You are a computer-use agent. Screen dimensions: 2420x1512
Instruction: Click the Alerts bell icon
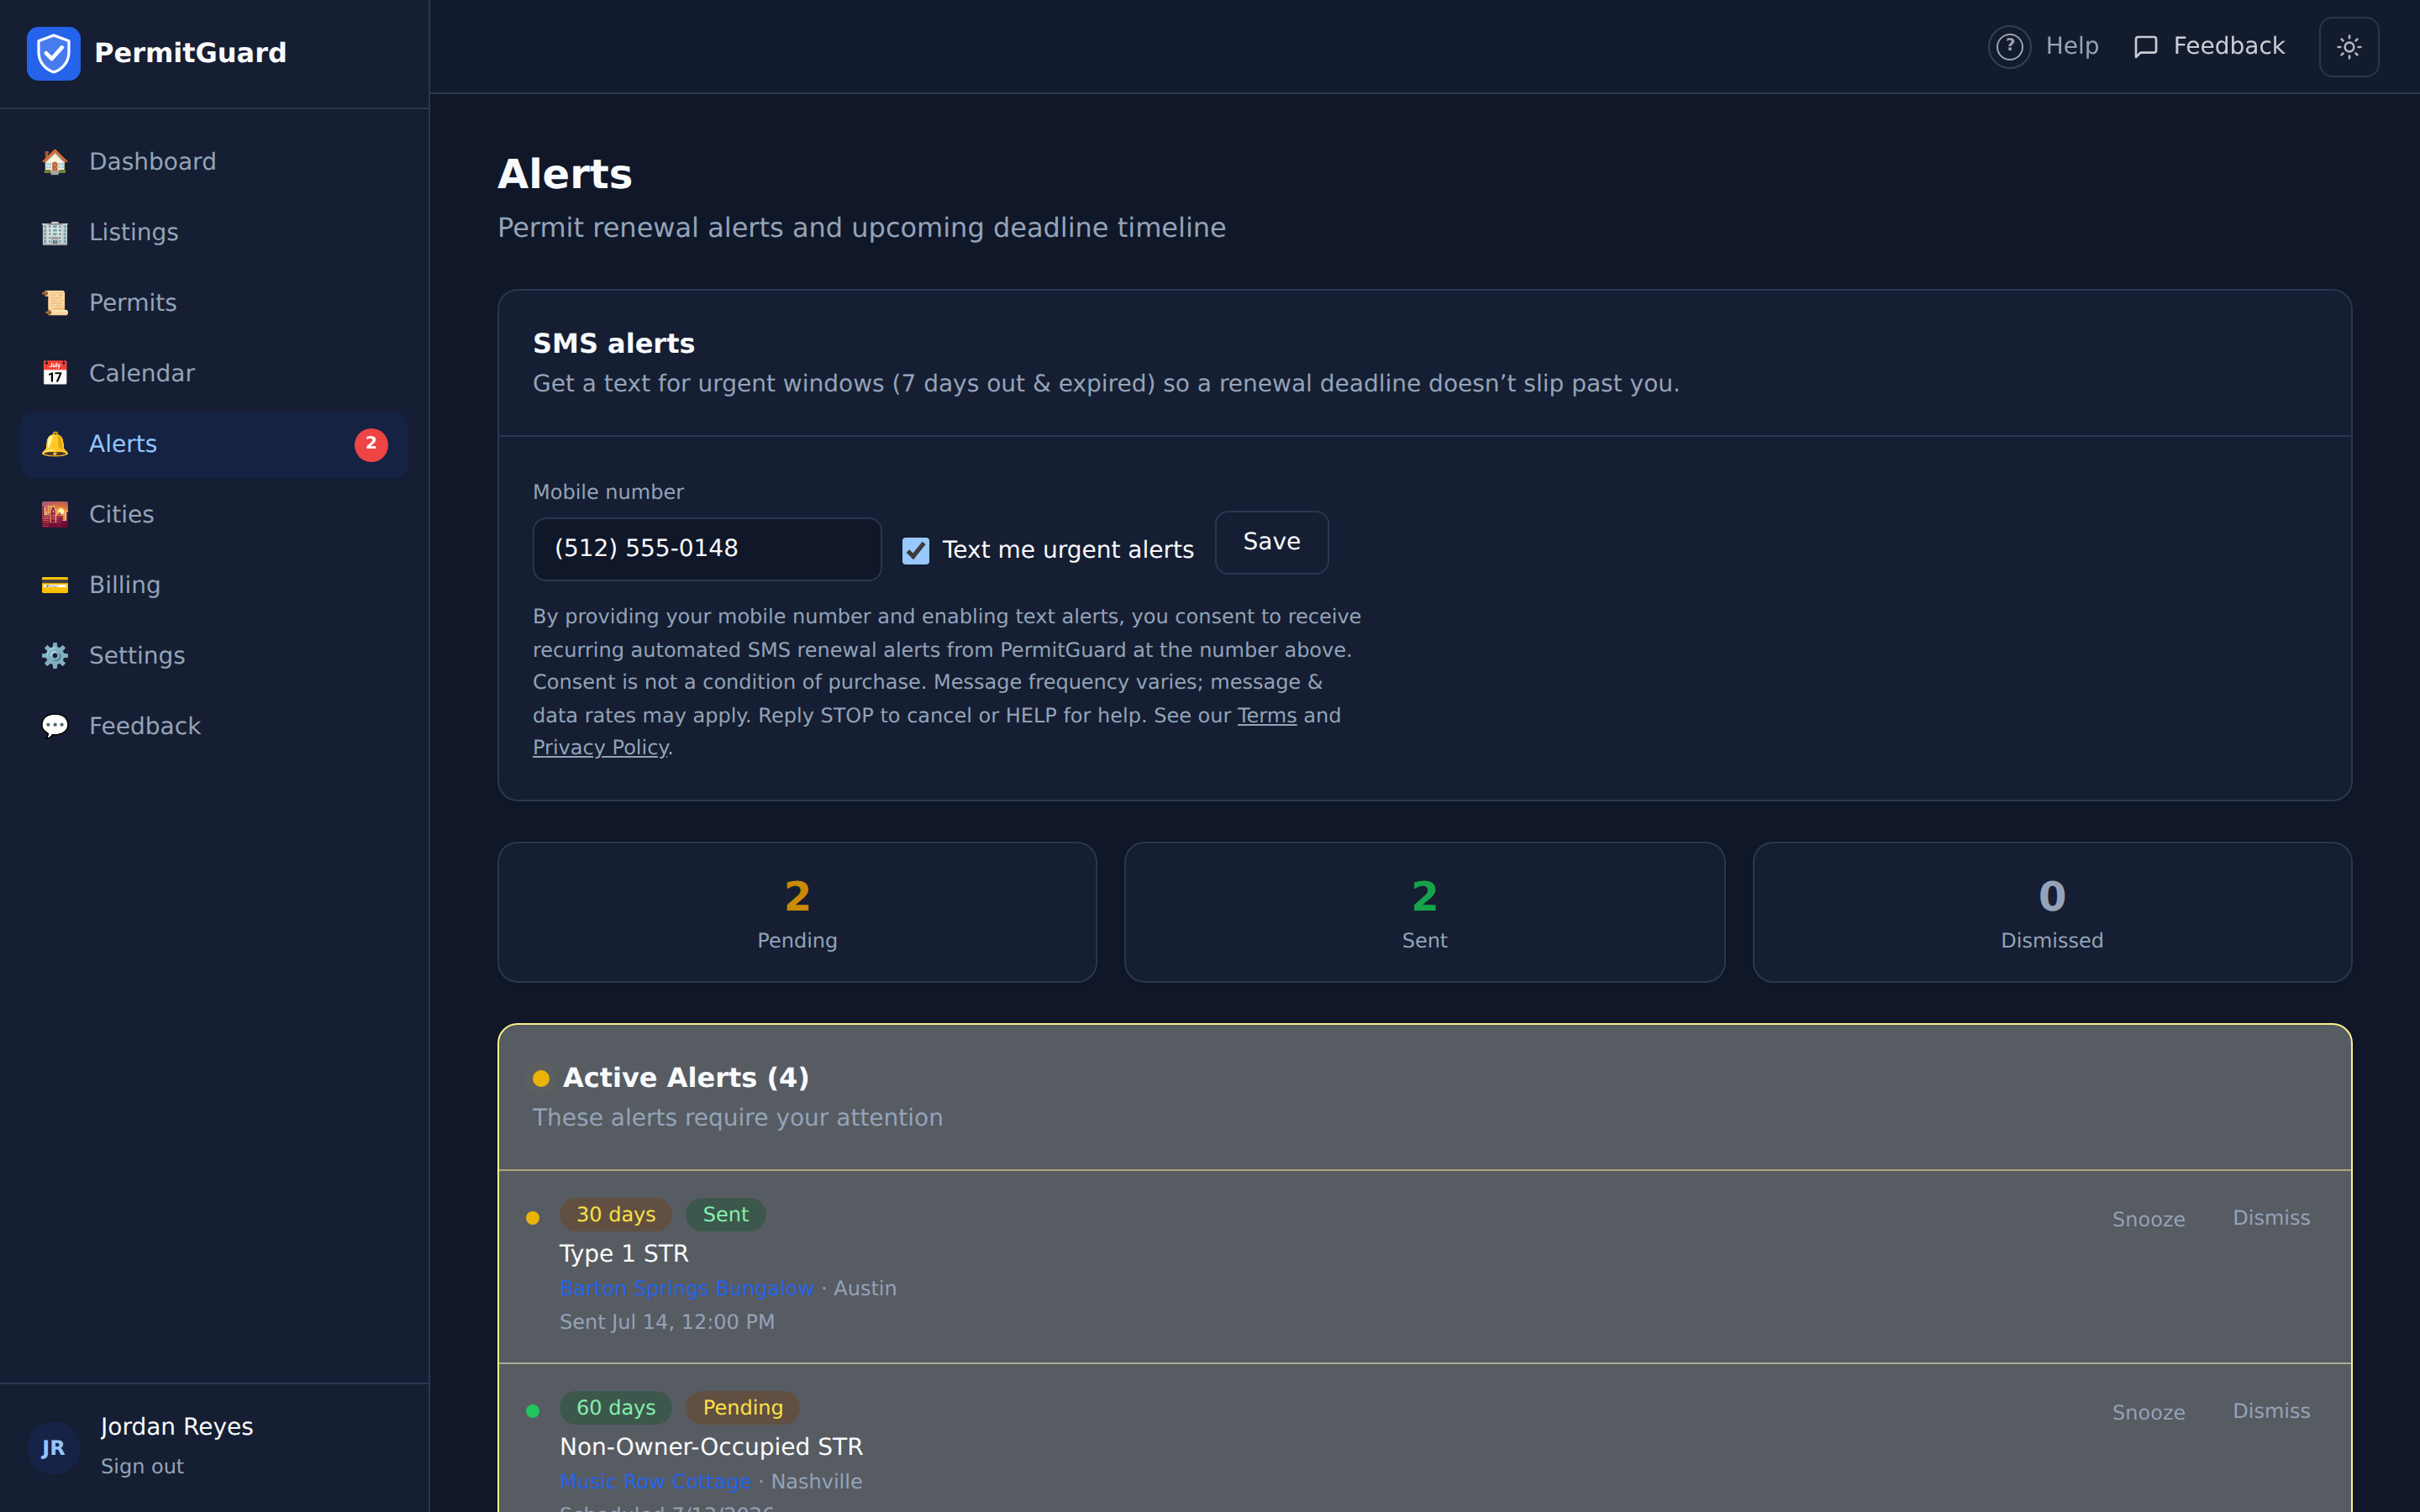(x=55, y=444)
